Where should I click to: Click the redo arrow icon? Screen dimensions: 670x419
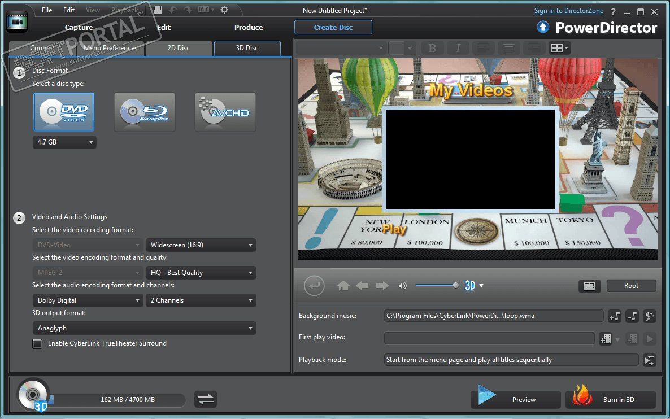pyautogui.click(x=188, y=10)
